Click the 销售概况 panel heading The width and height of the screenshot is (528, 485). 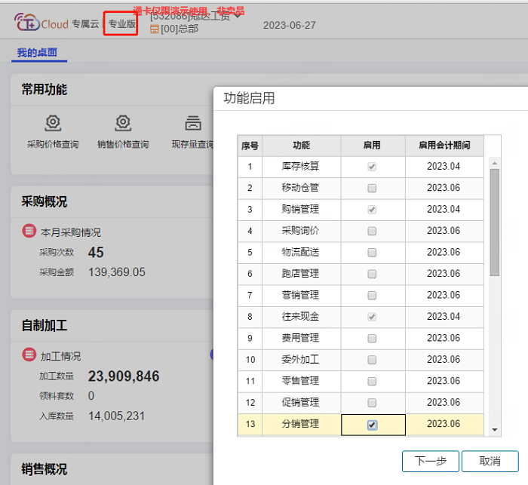(x=45, y=469)
